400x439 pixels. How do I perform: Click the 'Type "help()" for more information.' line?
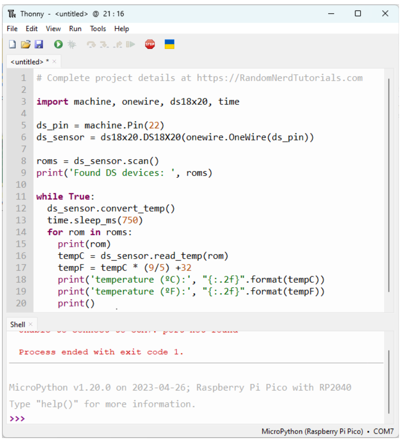pos(102,404)
